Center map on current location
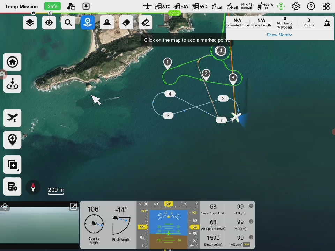 pos(49,23)
